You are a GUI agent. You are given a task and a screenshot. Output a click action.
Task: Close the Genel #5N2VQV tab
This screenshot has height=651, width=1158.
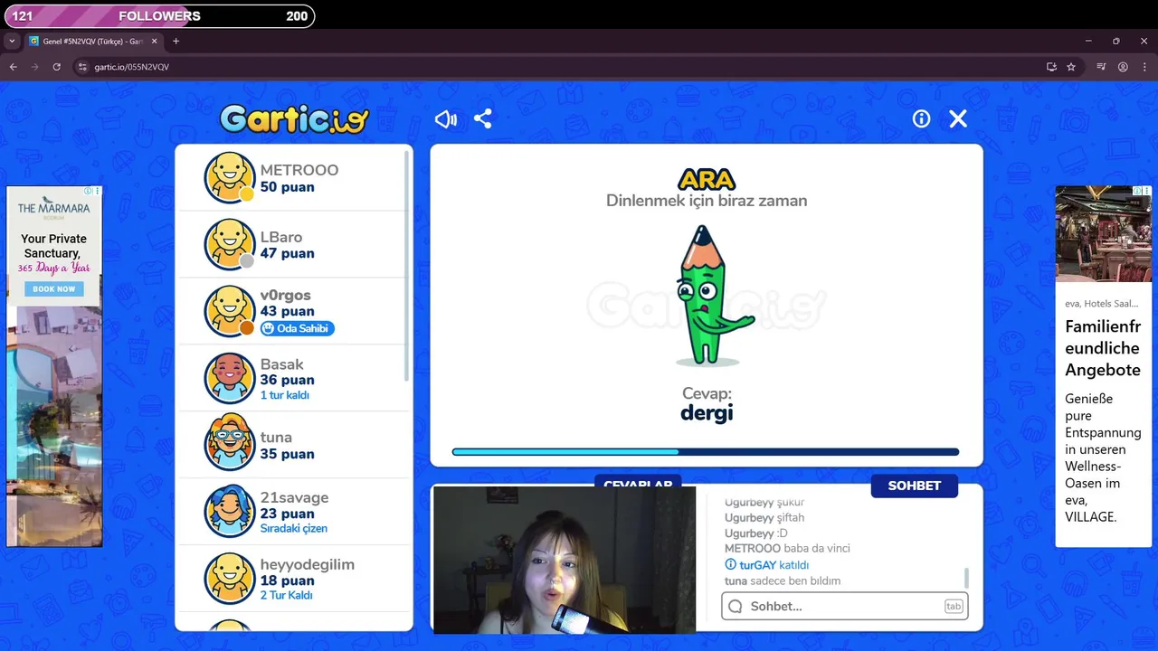[155, 41]
